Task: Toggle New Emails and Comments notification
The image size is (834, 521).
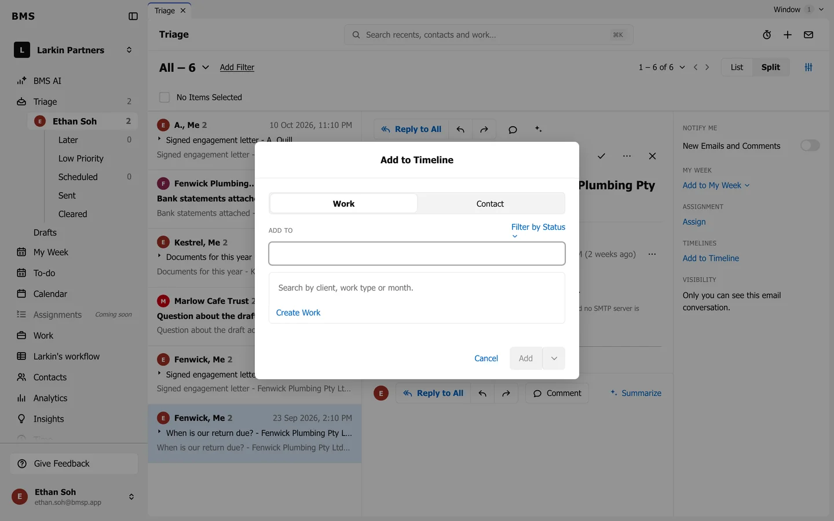Action: pos(810,145)
